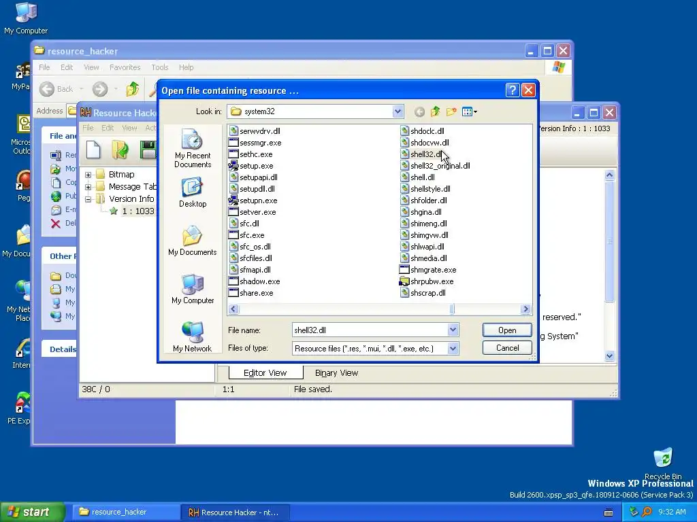Switch to resource_hacker taskbar button
The image size is (697, 522).
tap(125, 512)
